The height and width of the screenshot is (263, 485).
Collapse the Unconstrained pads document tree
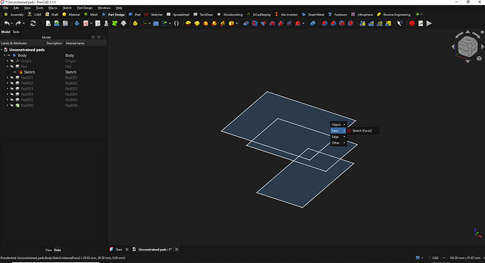[1, 50]
